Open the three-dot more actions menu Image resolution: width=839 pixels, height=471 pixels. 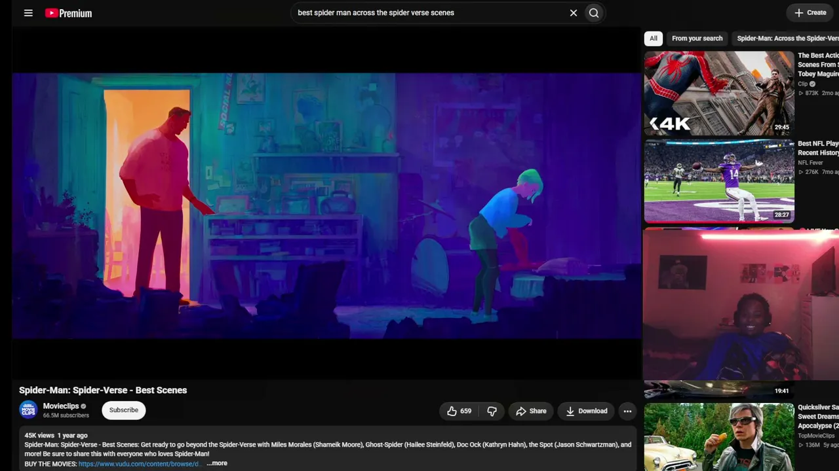pos(627,411)
